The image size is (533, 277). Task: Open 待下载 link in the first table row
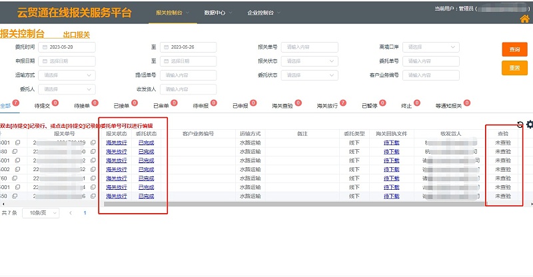[x=392, y=142]
